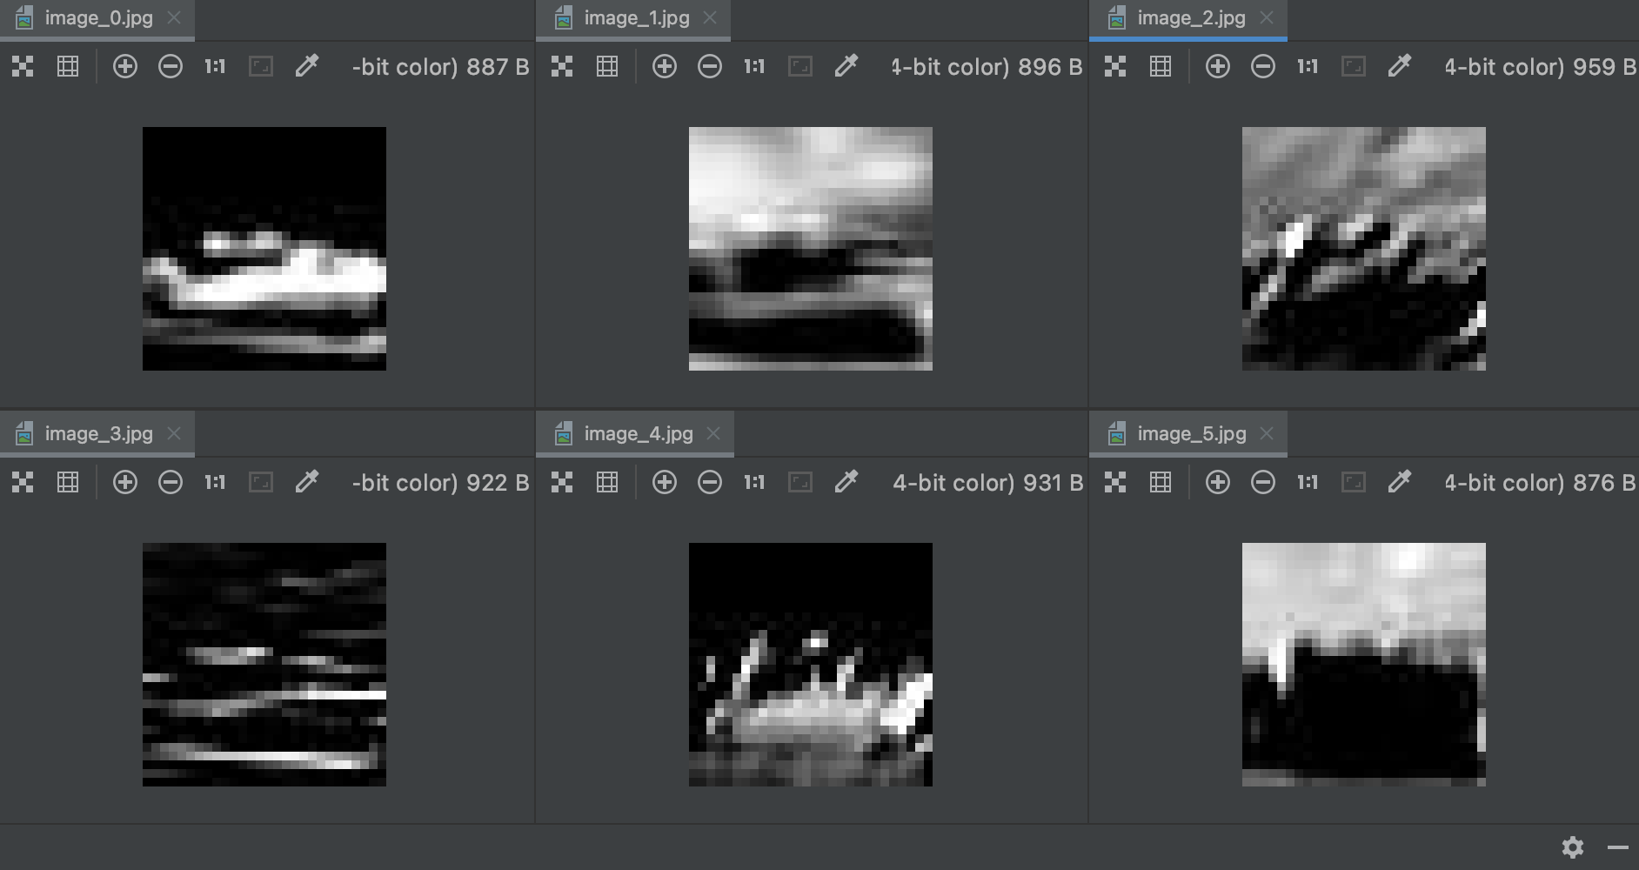
Task: Fit image_4.jpg zoom to window
Action: 800,482
